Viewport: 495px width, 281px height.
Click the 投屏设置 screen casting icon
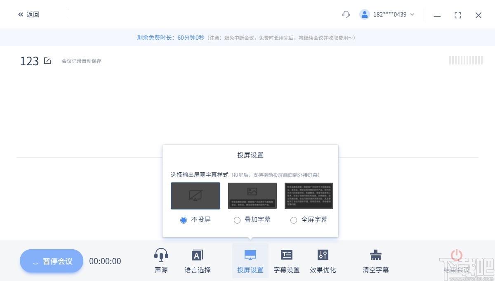[x=250, y=255]
